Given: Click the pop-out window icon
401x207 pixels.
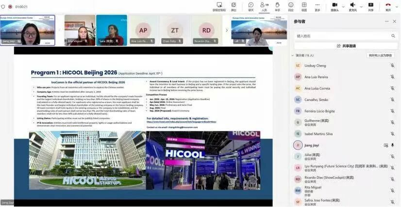Looking at the screenshot, I should (x=234, y=5).
